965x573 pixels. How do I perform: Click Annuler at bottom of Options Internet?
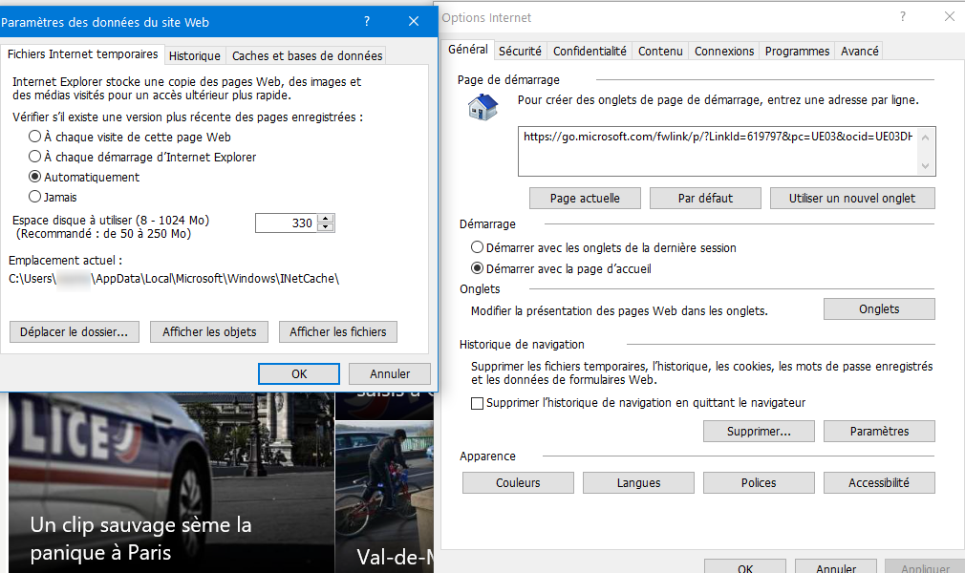click(836, 567)
